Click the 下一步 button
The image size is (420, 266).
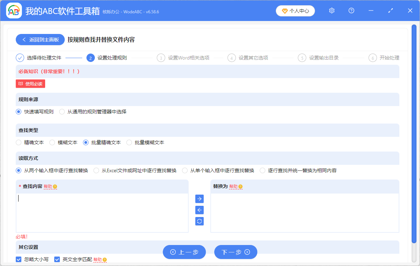click(236, 252)
